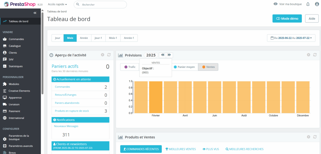The width and height of the screenshot is (321, 154).
Task: Click the 2025 year label in Prévisions
Action: [x=151, y=55]
